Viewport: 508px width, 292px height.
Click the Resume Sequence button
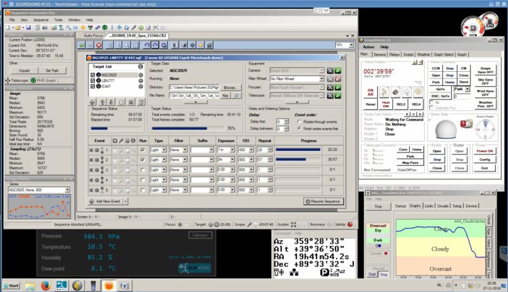point(323,202)
